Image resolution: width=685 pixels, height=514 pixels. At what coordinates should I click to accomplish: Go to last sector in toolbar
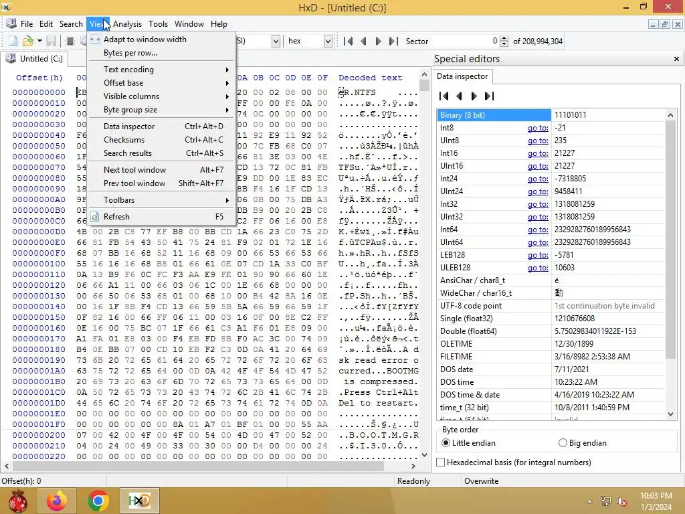(393, 41)
